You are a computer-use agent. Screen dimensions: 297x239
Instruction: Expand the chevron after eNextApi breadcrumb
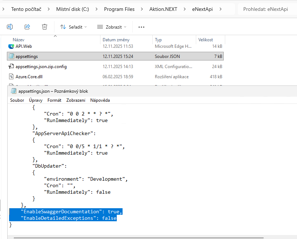click(221, 9)
